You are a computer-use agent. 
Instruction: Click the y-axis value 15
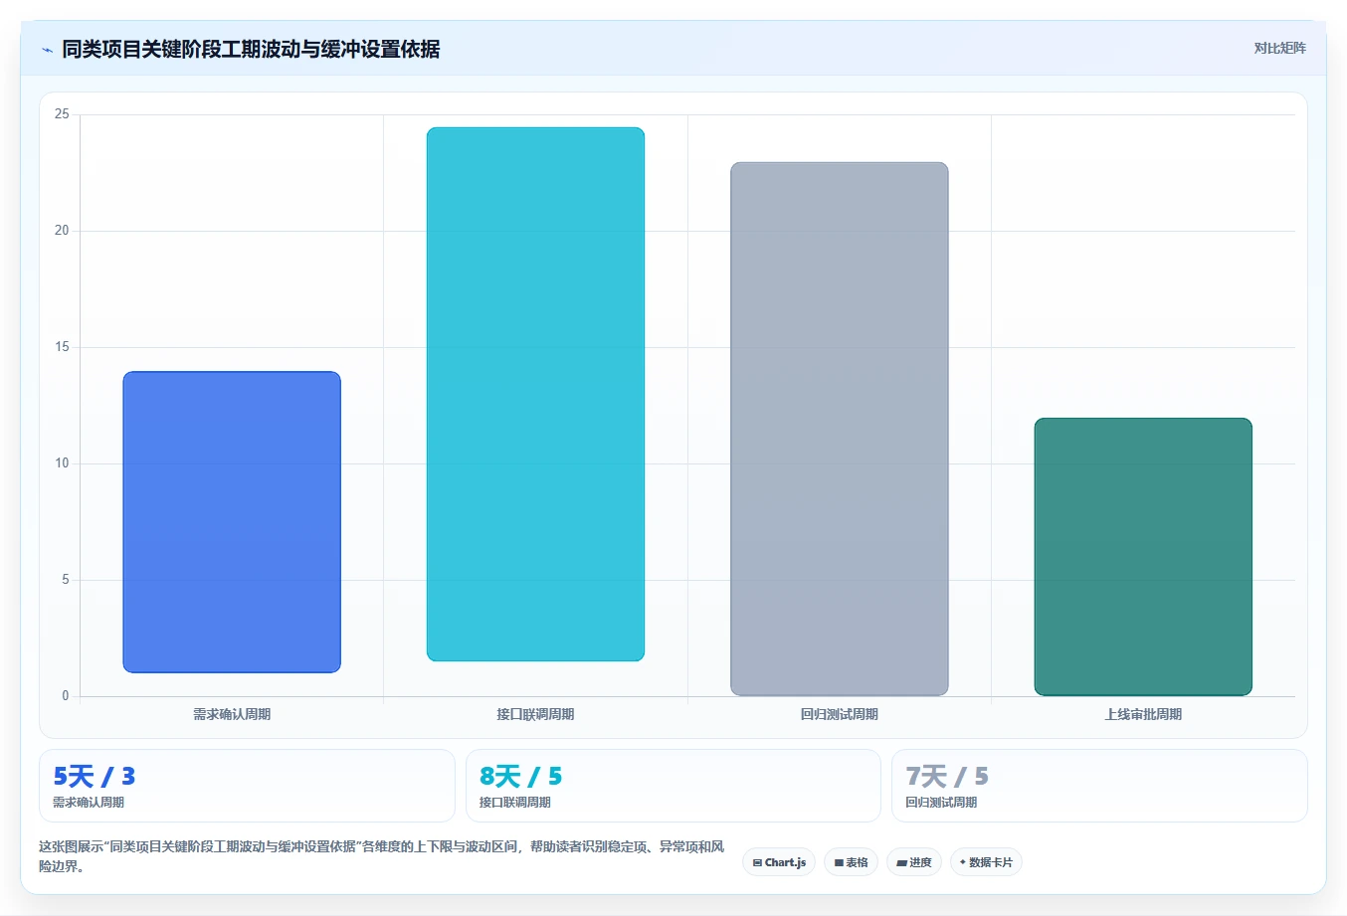(x=62, y=347)
